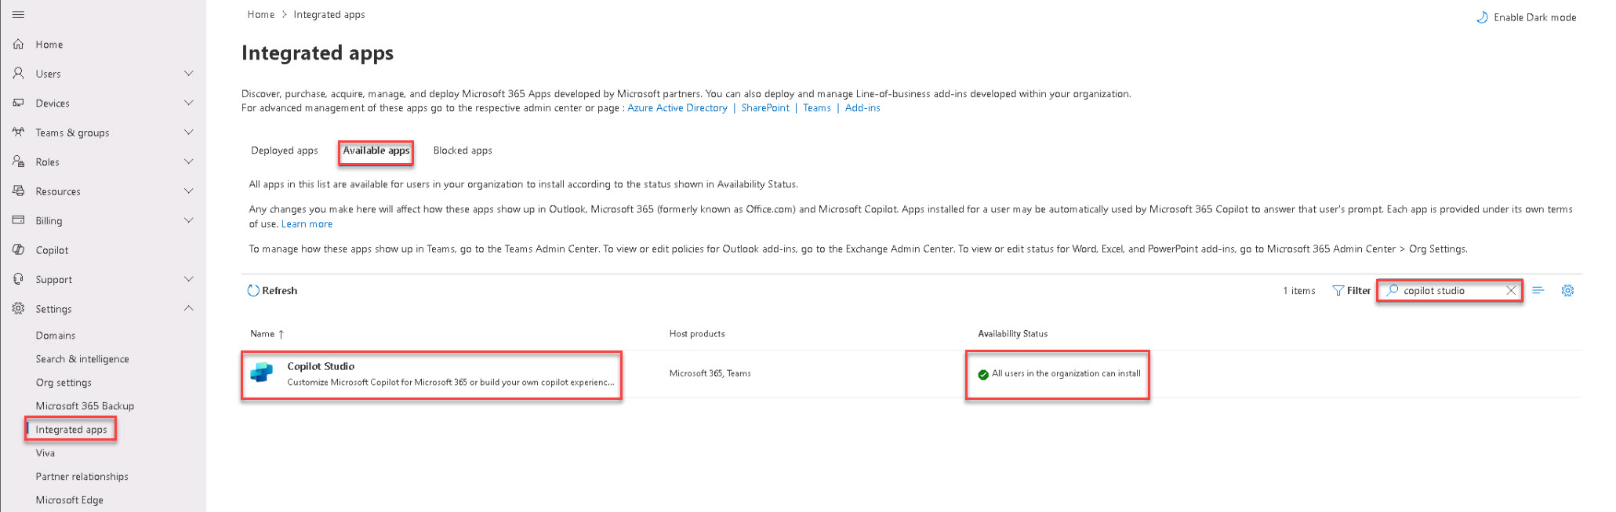Click the settings gear icon near search
1616x512 pixels.
point(1567,291)
